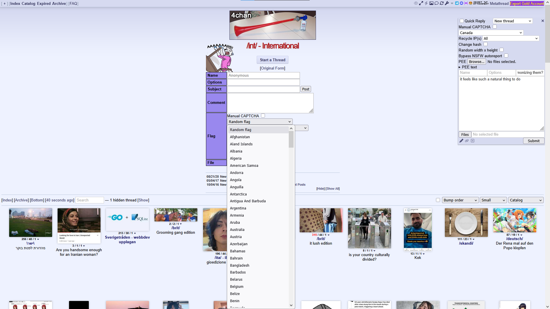Toggle Bypass NSFW autoreport checkbox
The width and height of the screenshot is (550, 309).
[x=506, y=56]
